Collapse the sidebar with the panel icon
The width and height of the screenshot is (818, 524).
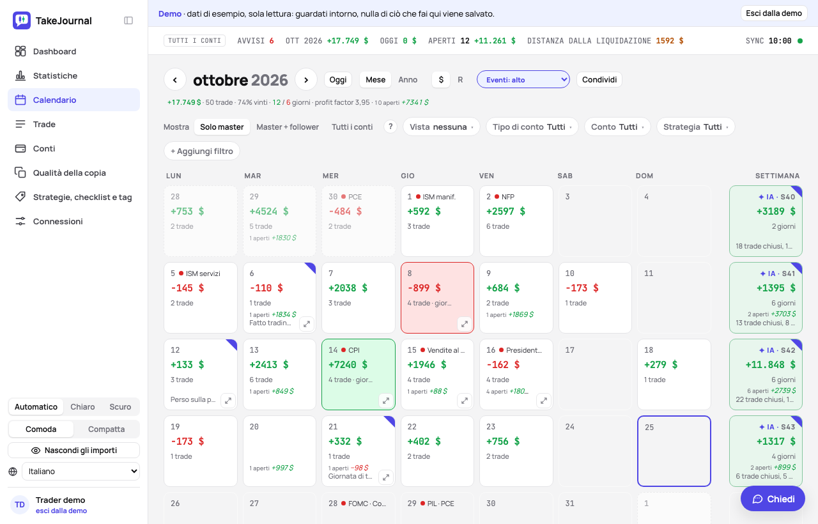[128, 20]
